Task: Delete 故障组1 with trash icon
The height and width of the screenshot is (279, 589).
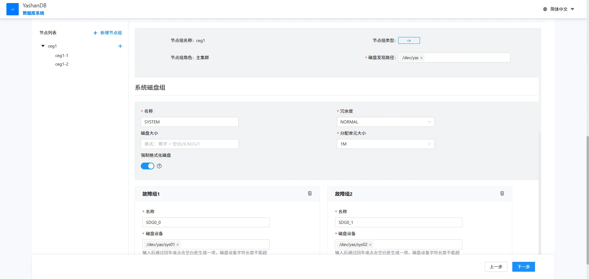Action: coord(310,194)
